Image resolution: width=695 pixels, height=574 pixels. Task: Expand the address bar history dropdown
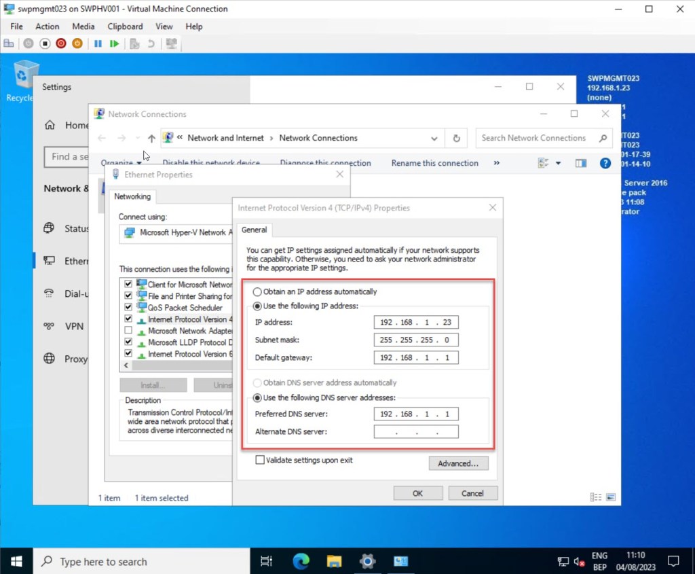[434, 138]
